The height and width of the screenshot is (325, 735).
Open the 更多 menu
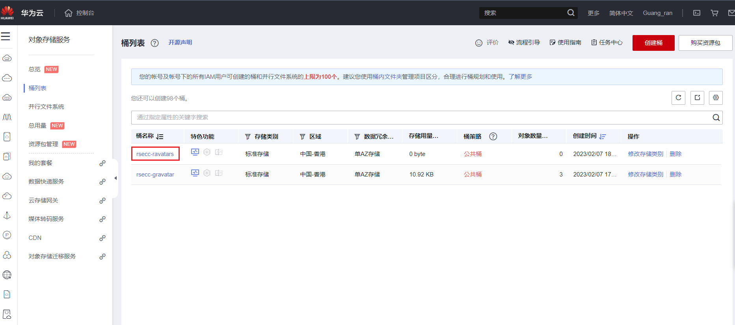click(x=594, y=13)
